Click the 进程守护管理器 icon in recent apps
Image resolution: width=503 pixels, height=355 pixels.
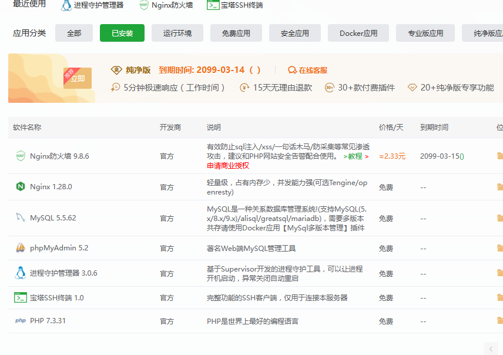[66, 5]
